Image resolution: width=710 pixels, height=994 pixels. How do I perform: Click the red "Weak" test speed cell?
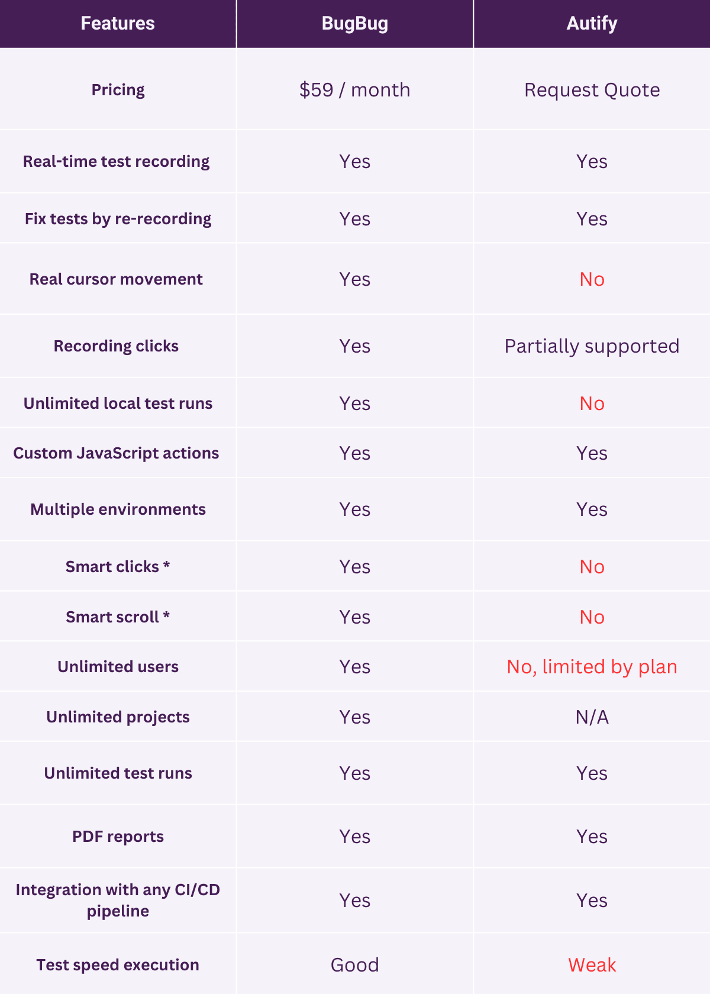[x=592, y=965]
